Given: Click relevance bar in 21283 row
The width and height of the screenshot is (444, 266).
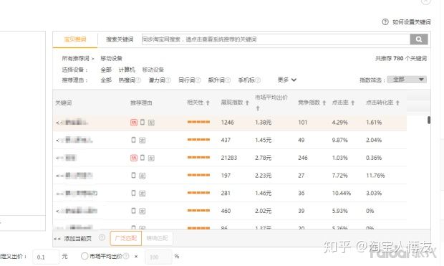Looking at the screenshot, I should pyautogui.click(x=198, y=158).
